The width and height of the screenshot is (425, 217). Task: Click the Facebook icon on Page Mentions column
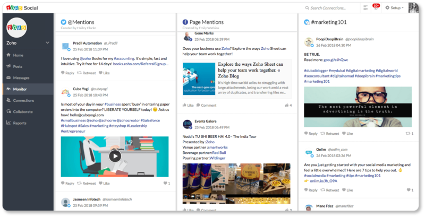185,22
